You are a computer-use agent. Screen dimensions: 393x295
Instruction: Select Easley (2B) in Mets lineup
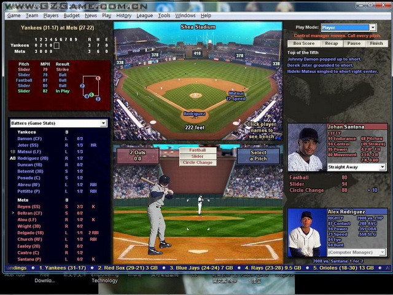29,246
